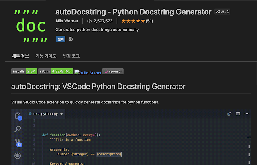This screenshot has height=165, width=257.
Task: Click the split editor icon in the demo
Action: click(x=238, y=114)
